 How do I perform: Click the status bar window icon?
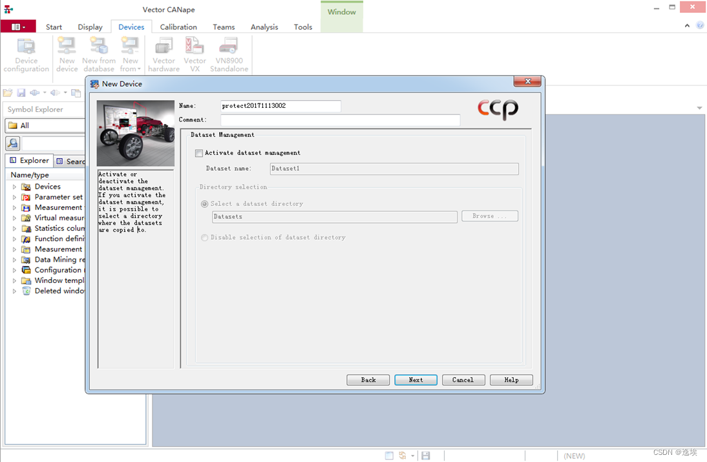(x=389, y=456)
